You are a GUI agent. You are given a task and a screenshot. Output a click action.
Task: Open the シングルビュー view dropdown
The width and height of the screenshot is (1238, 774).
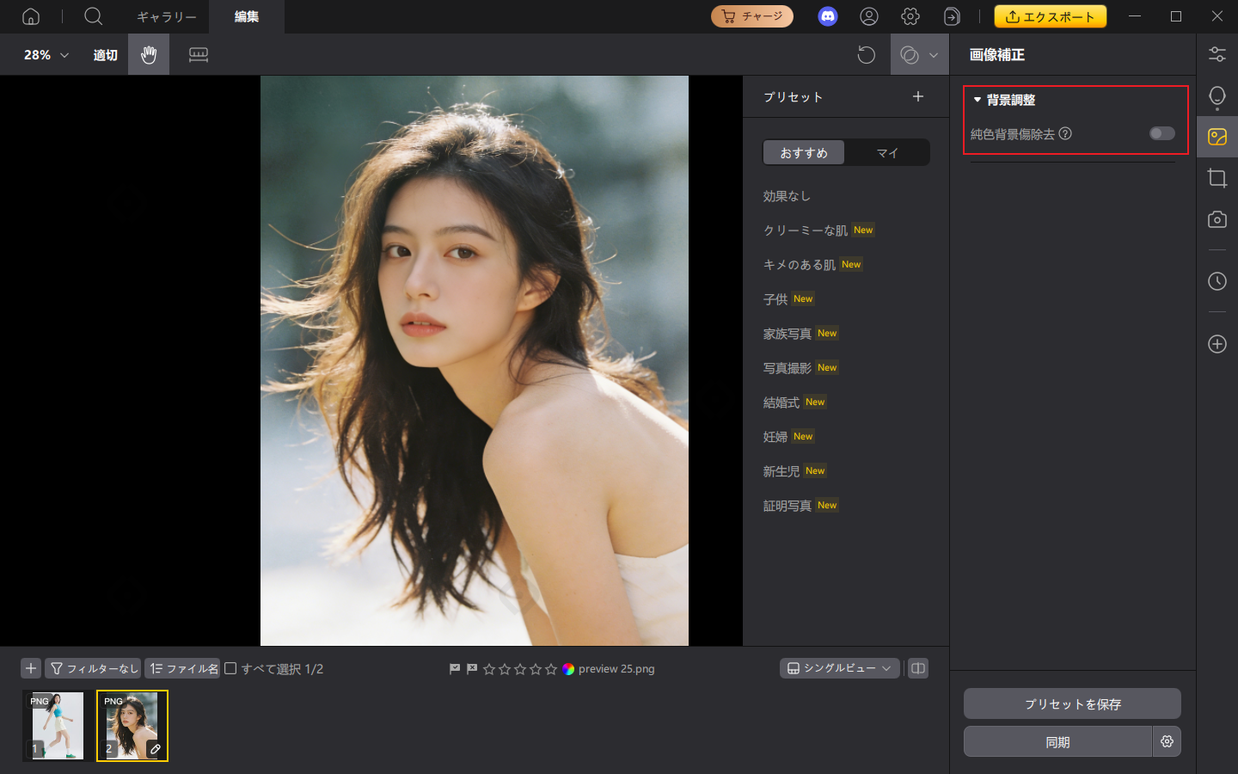(839, 668)
